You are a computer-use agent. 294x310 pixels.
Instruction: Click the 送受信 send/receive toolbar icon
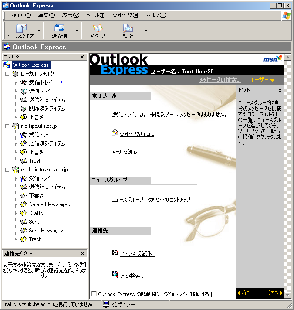coord(59,28)
